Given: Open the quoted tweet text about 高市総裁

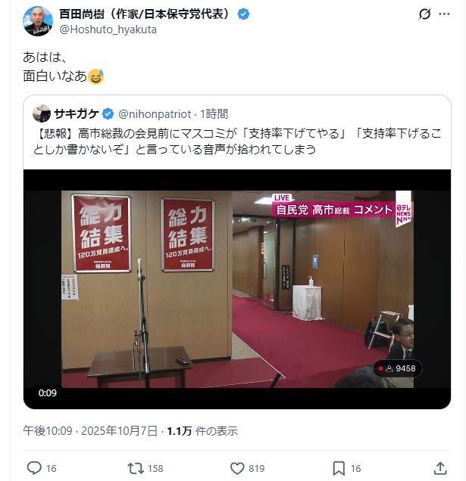Looking at the screenshot, I should (x=237, y=141).
